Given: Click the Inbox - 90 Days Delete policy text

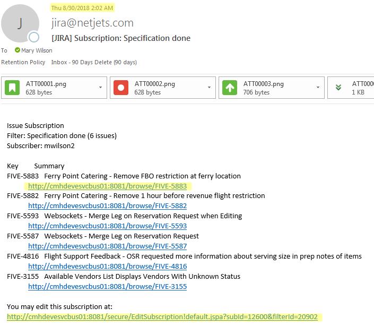Looking at the screenshot, I should tap(94, 62).
